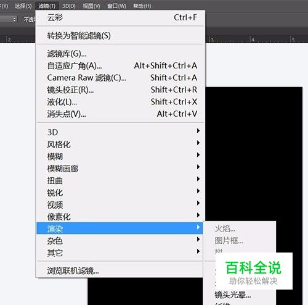Expand the 3D filter submenu
Image resolution: width=308 pixels, height=305 pixels.
(120, 132)
